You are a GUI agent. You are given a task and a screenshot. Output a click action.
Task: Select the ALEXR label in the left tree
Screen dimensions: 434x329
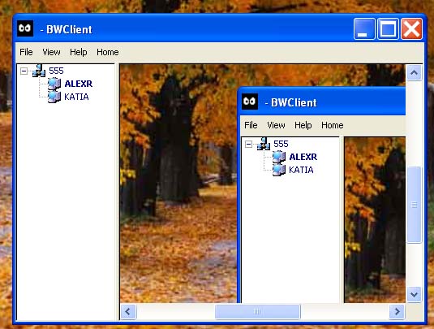tap(79, 84)
